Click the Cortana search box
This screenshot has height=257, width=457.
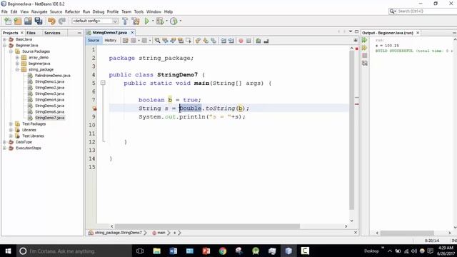pyautogui.click(x=74, y=251)
